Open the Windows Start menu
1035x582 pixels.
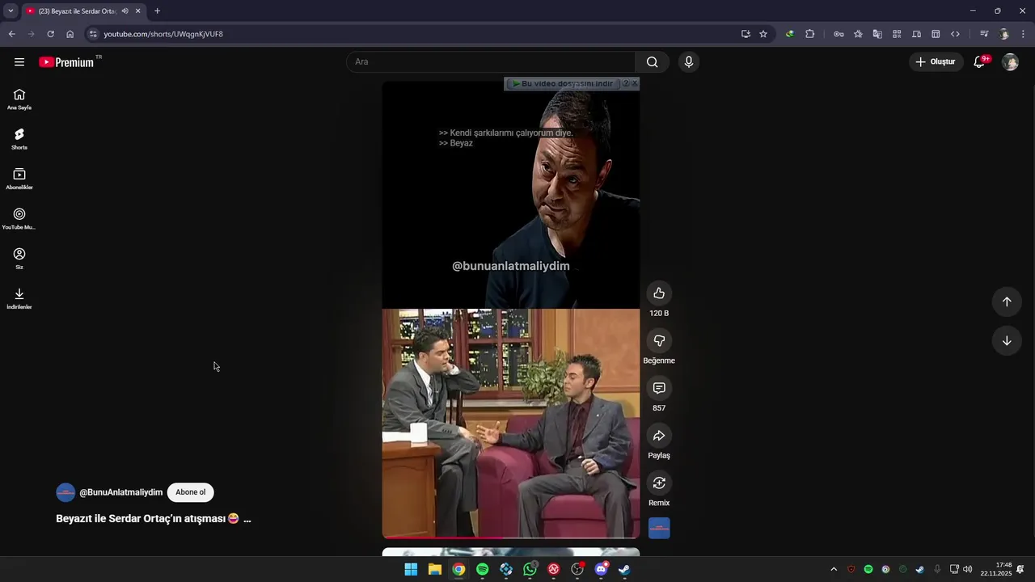(411, 570)
